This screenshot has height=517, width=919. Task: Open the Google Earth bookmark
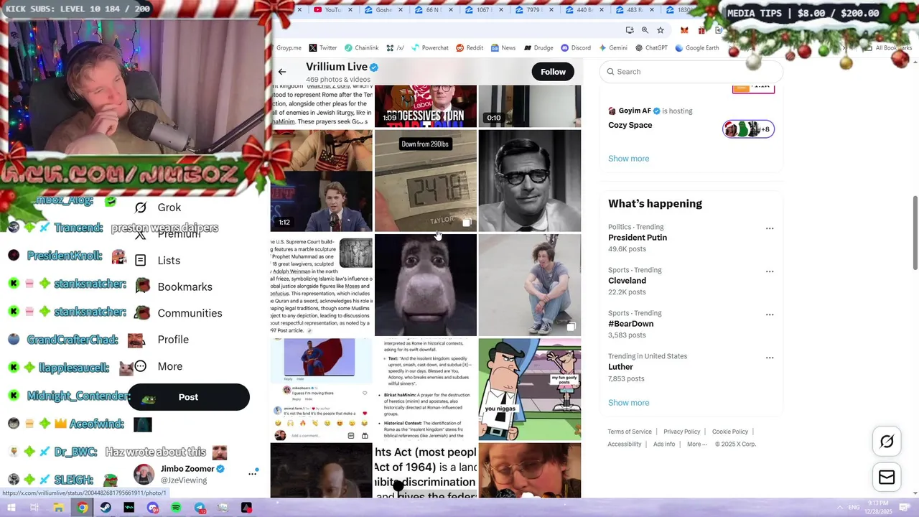[696, 48]
